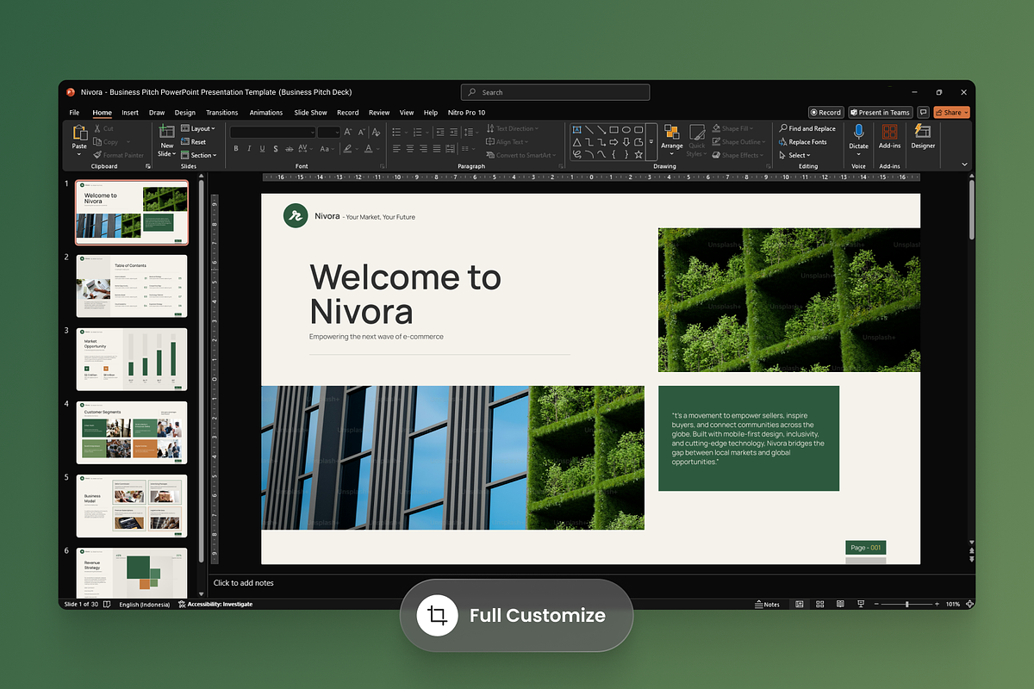Click the Search box in title bar
1034x689 pixels.
click(556, 92)
